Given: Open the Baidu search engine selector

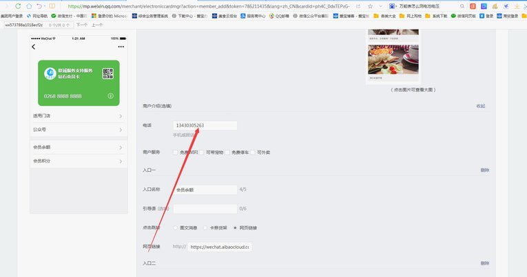Looking at the screenshot, I should [x=393, y=6].
